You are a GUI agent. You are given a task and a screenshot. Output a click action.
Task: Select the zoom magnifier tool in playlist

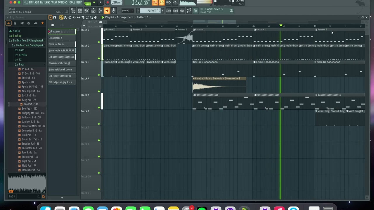(x=91, y=17)
